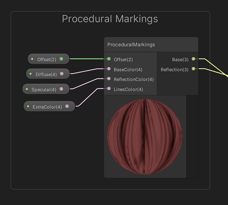This screenshot has height=205, width=228.
Task: Click the Offset(2) property node output port
Action: (x=61, y=59)
